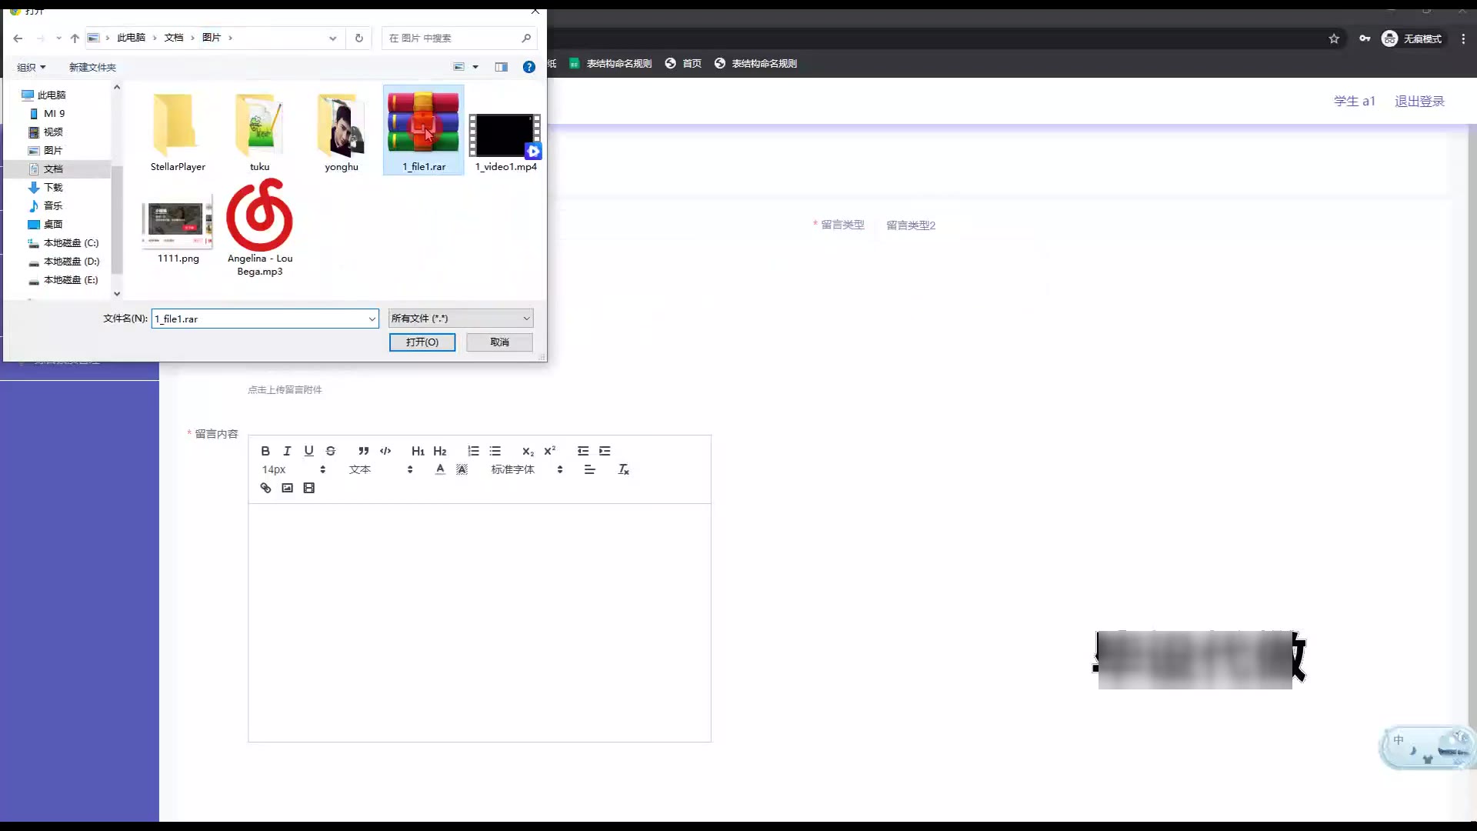Open the text color picker

click(x=440, y=469)
